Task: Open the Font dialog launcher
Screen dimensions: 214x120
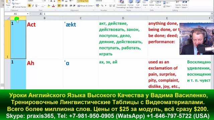Action: [55, 10]
